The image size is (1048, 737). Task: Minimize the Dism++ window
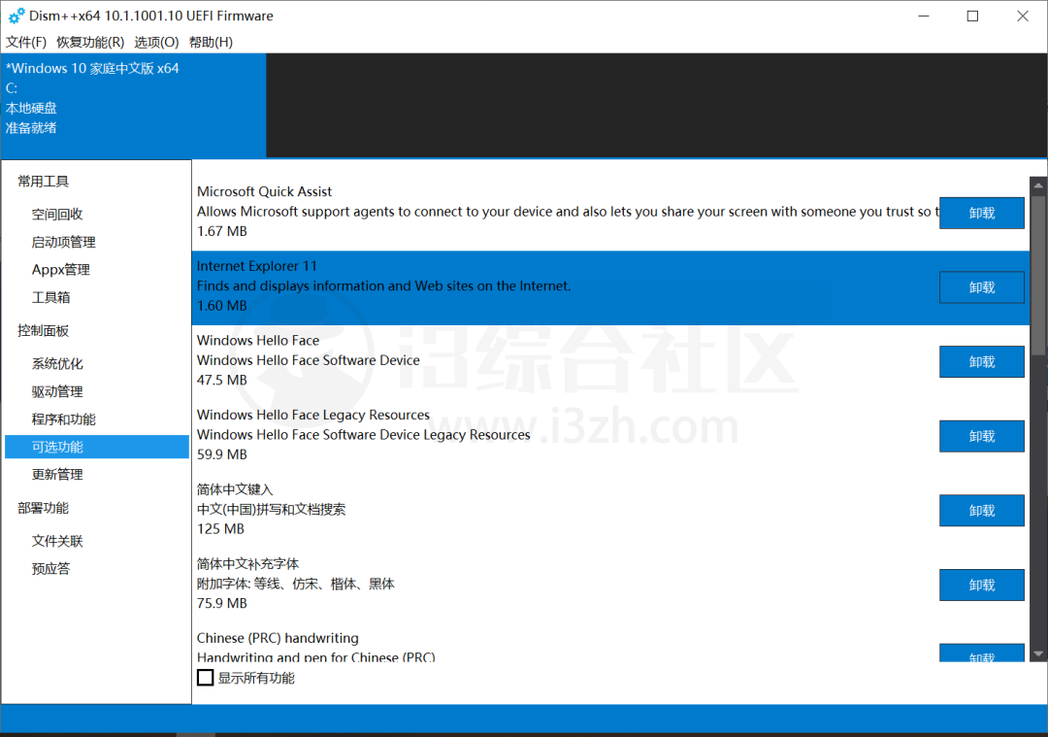(x=924, y=17)
